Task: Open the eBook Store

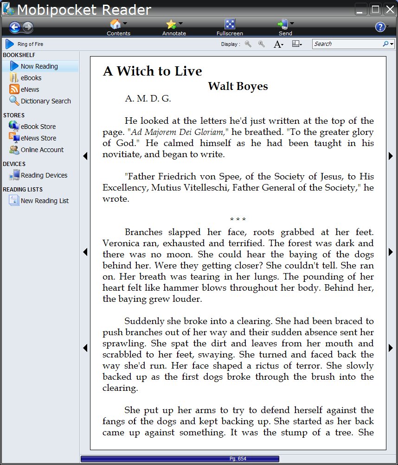Action: pos(39,127)
